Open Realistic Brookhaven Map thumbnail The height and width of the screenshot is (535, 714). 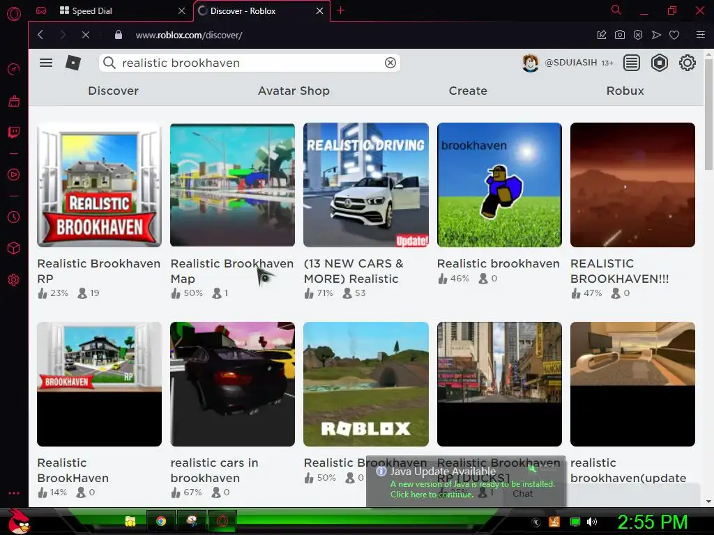(233, 185)
